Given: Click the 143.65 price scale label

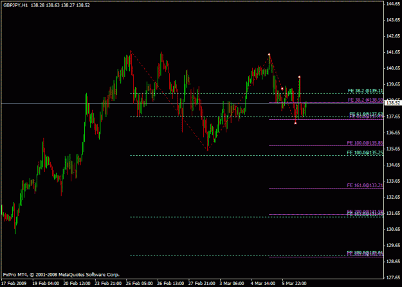Looking at the screenshot, I should (x=393, y=20).
